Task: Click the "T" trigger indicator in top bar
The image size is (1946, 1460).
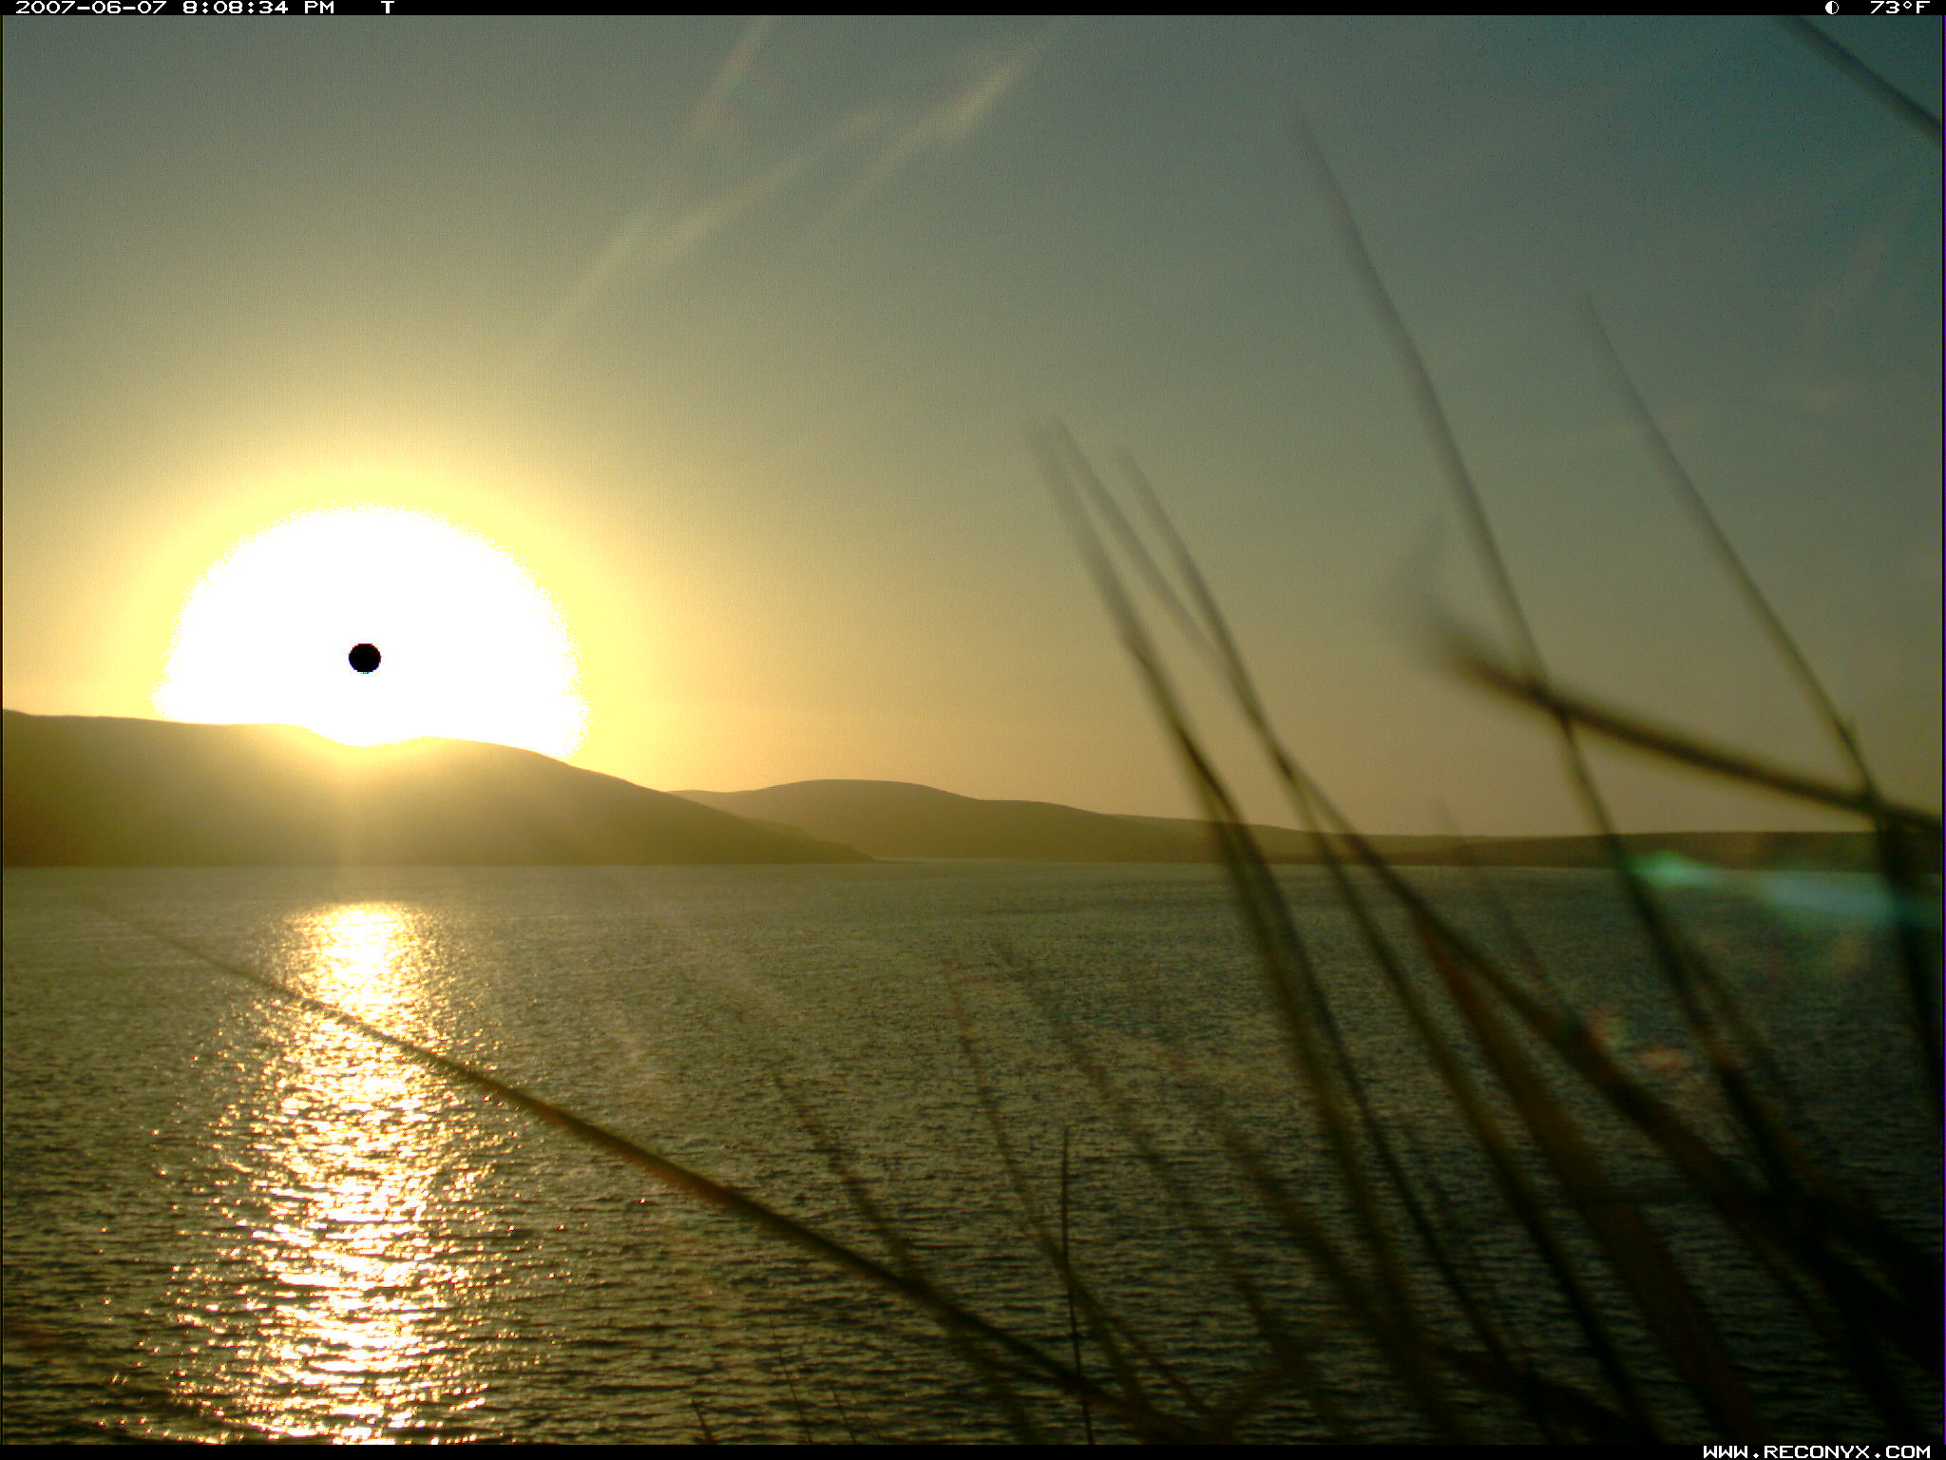Action: point(387,8)
